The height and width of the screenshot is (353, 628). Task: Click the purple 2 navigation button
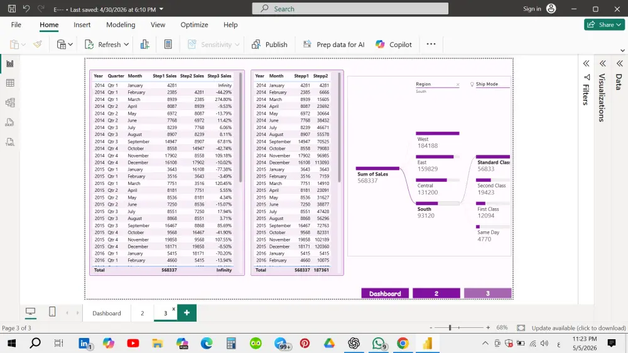point(436,293)
